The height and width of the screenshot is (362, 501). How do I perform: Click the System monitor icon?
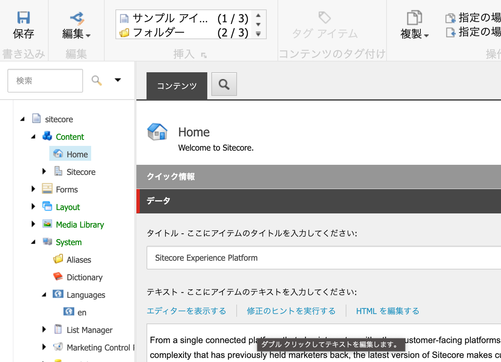click(47, 241)
